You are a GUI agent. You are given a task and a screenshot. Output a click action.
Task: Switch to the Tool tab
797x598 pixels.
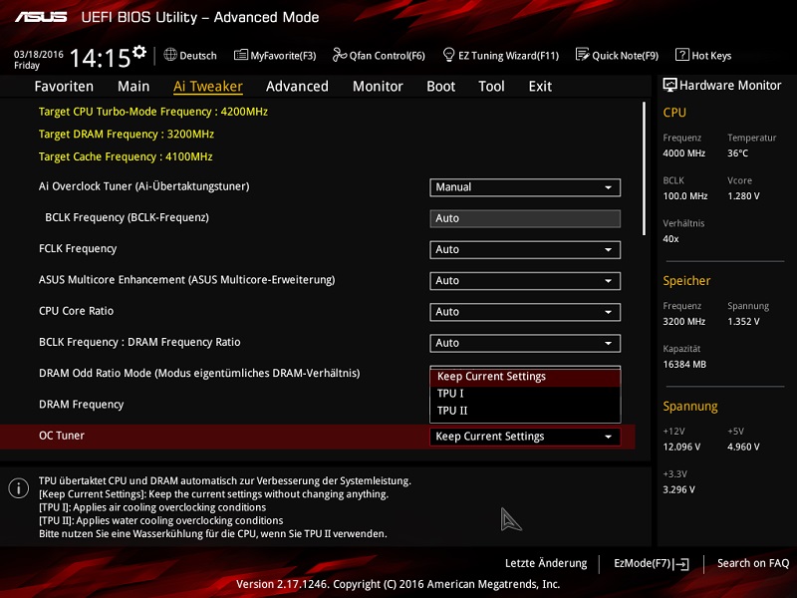[491, 87]
